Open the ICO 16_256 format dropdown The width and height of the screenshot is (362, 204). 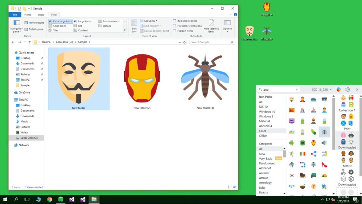point(322,89)
